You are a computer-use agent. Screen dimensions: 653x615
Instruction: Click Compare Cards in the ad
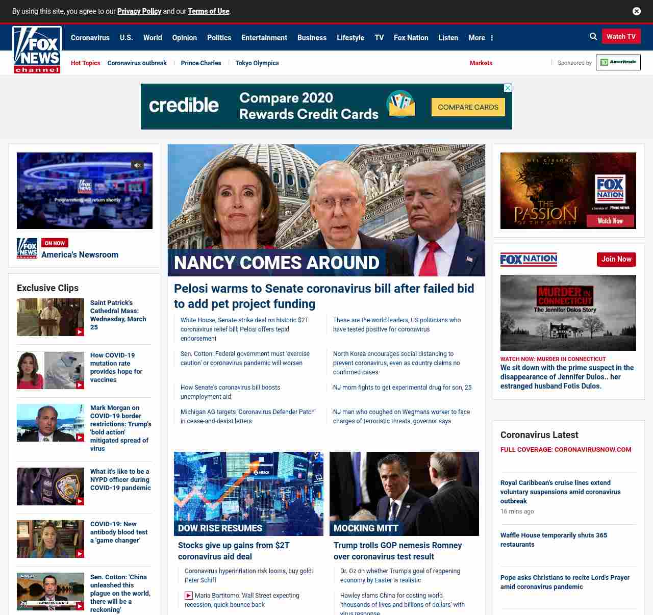pos(468,107)
